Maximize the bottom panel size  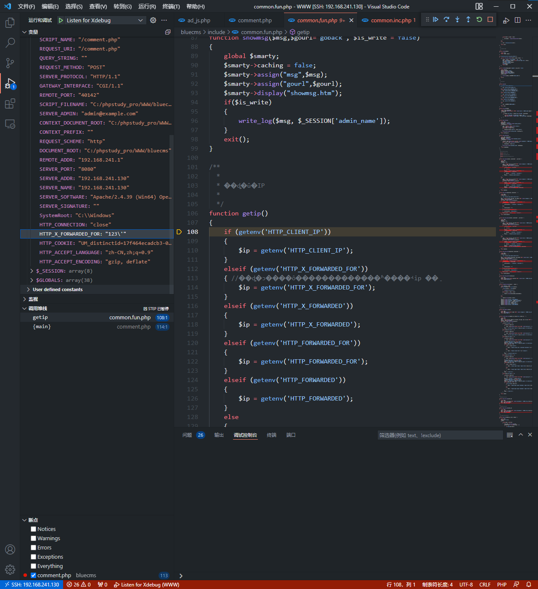point(521,435)
